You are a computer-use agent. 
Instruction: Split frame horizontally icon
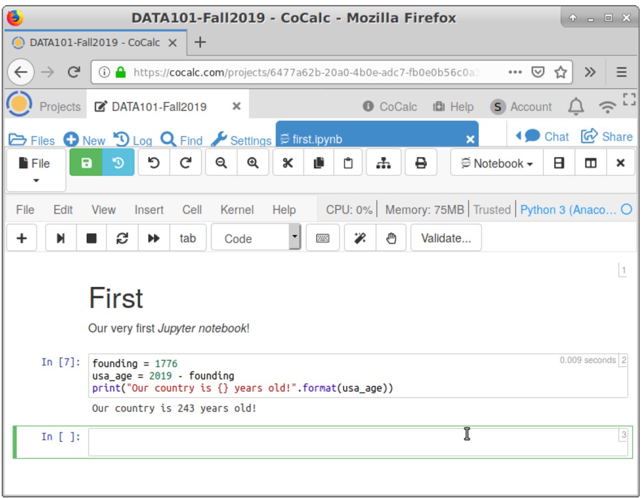point(559,163)
